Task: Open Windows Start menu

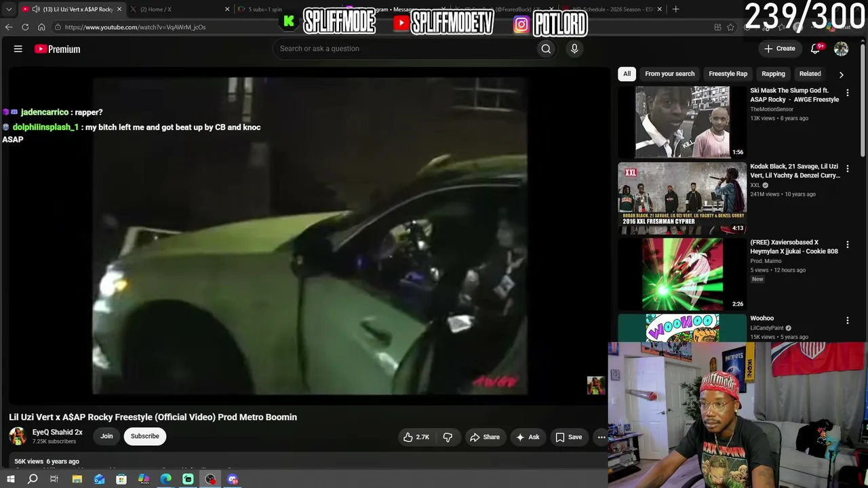Action: tap(10, 479)
